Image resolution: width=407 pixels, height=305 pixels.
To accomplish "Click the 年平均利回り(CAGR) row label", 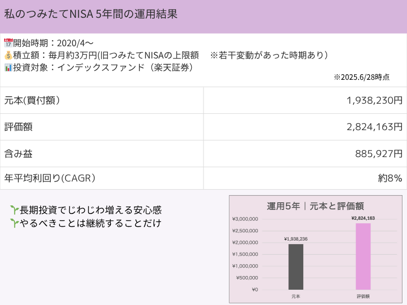I will coord(50,178).
